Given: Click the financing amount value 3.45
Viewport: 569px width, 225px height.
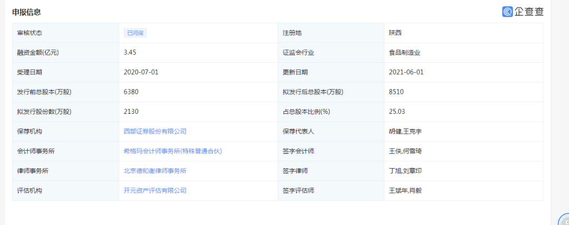Looking at the screenshot, I should (x=130, y=53).
